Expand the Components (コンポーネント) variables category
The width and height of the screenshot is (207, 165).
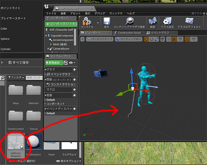coord(45,104)
